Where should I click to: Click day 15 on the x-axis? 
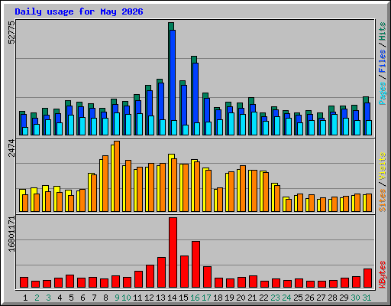pyautogui.click(x=183, y=298)
